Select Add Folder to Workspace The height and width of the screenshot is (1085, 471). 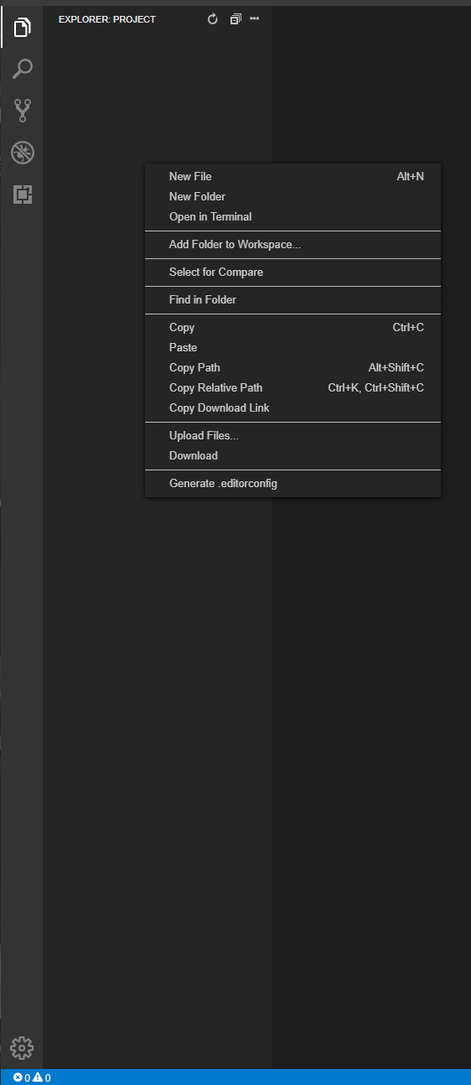tap(292, 245)
